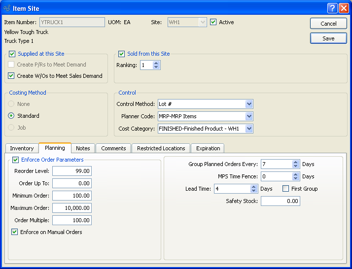Enable the First Group checkbox
352x269 pixels.
286,189
